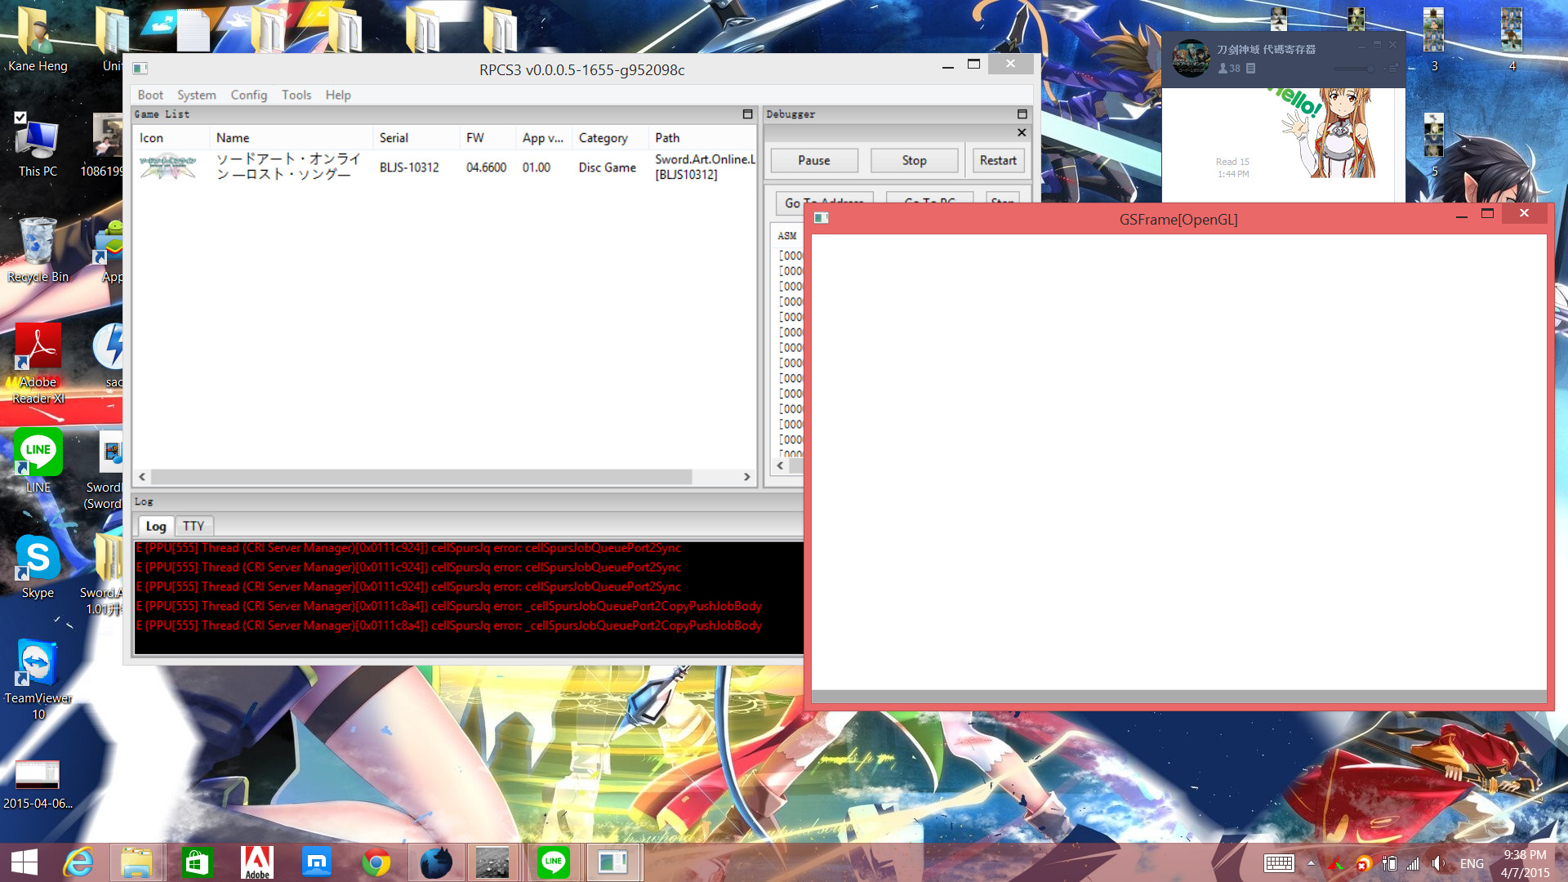
Task: Adjust the LINE chat transparency slider
Action: [x=1370, y=69]
